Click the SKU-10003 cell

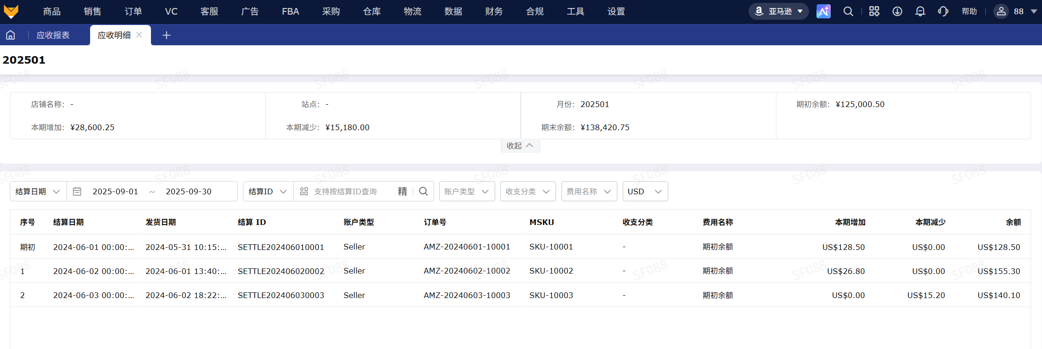[551, 295]
